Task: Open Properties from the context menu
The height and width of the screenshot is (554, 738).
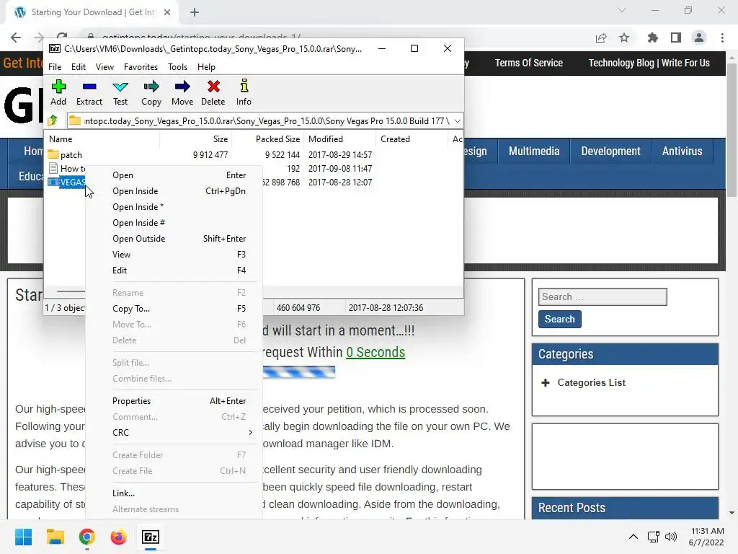Action: pos(174,401)
